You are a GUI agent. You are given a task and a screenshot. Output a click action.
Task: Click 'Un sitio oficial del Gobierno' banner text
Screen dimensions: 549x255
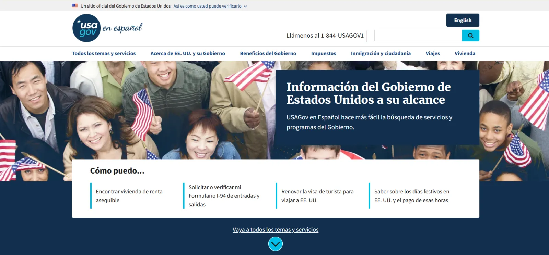(x=126, y=6)
